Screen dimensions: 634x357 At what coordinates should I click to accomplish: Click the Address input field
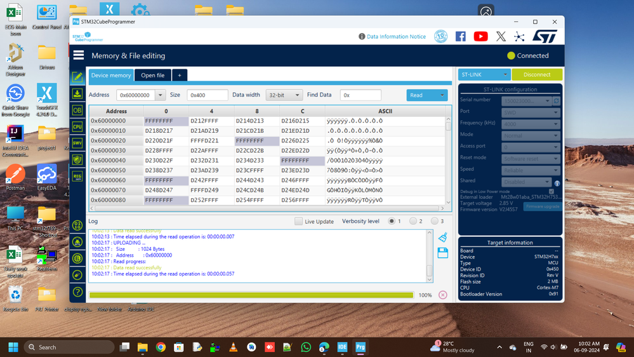click(136, 95)
